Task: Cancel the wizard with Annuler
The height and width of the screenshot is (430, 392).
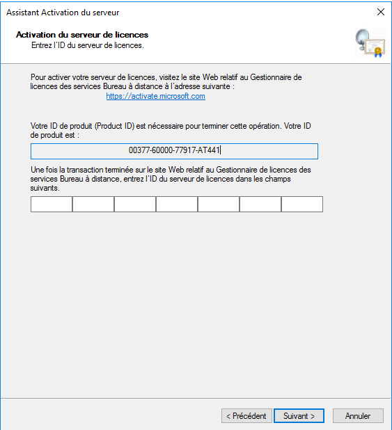Action: click(x=358, y=416)
